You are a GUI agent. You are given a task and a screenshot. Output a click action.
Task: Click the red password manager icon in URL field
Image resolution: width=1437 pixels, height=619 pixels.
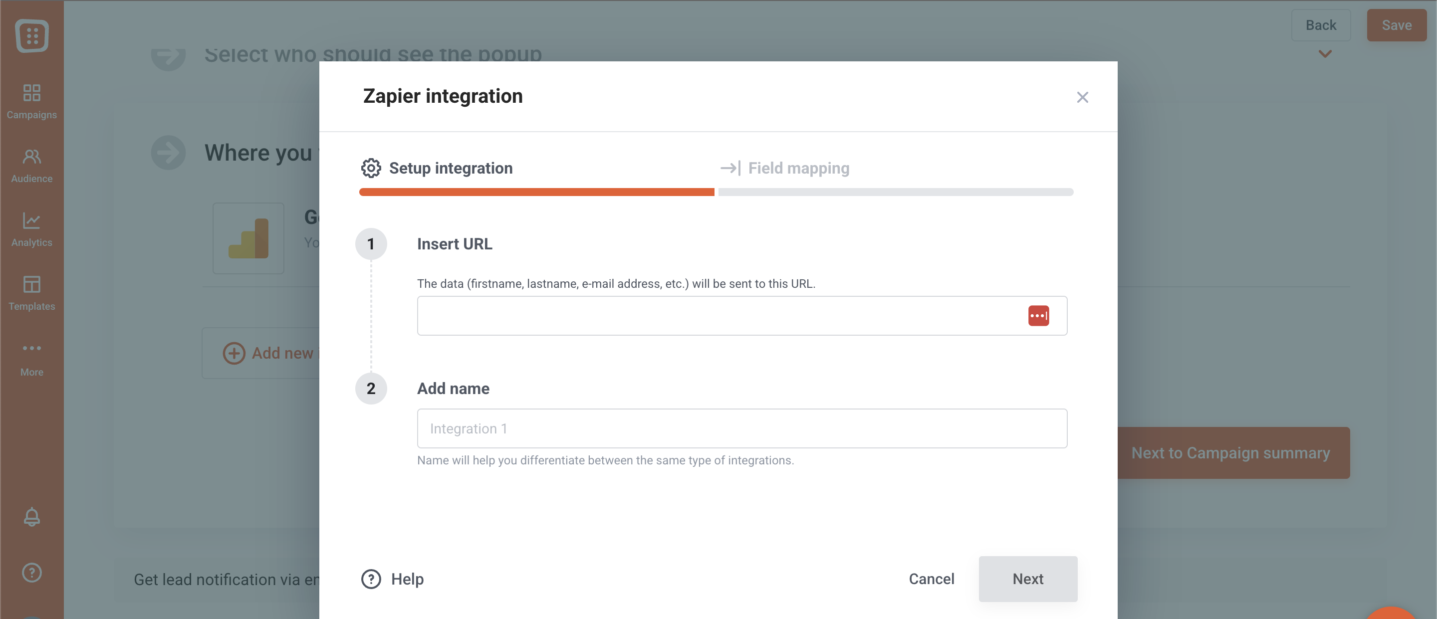[1038, 316]
